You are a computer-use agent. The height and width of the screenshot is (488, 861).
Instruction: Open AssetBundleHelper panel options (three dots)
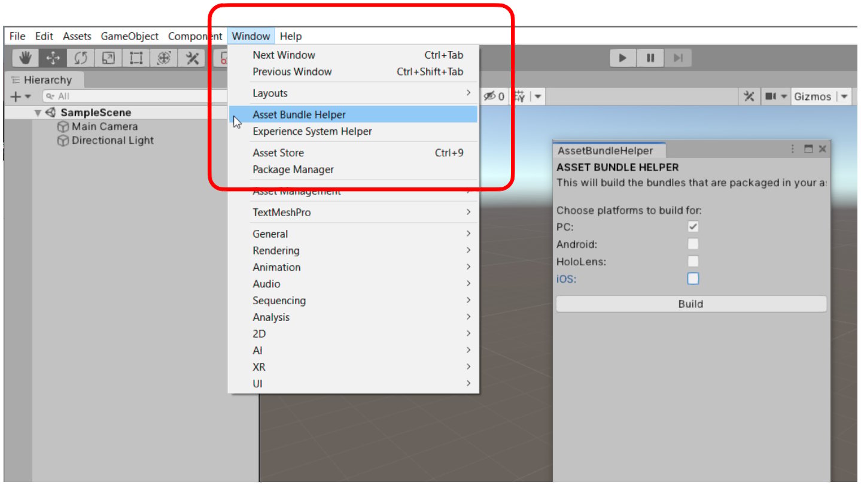(793, 149)
